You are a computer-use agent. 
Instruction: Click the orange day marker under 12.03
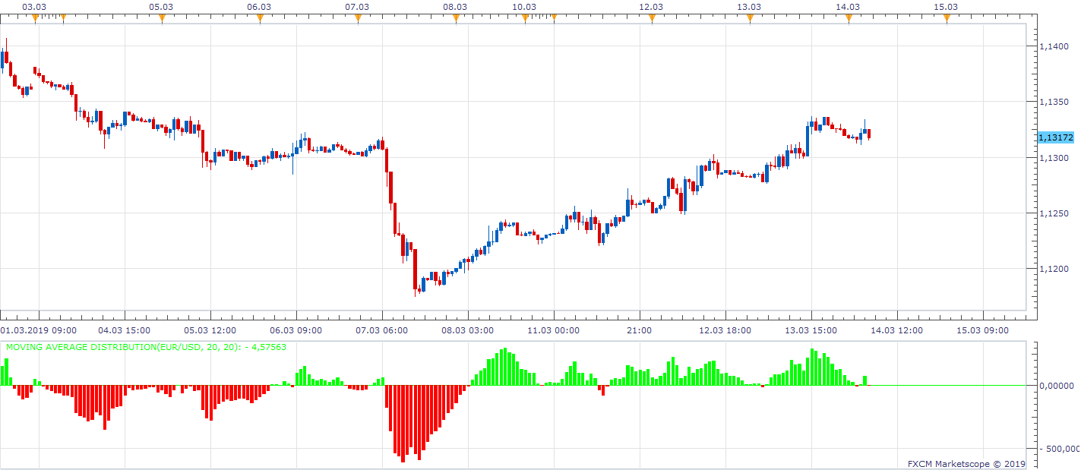point(652,18)
